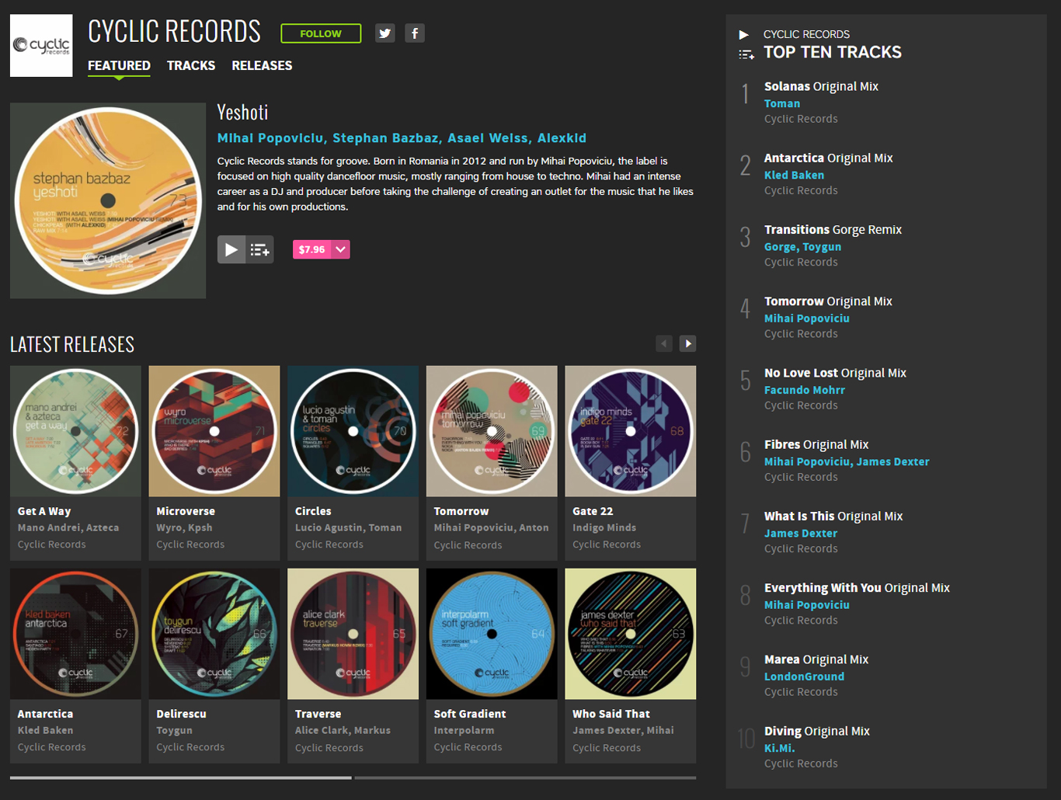Image resolution: width=1061 pixels, height=800 pixels.
Task: Select Transitions Gorge Remix track
Action: (833, 229)
